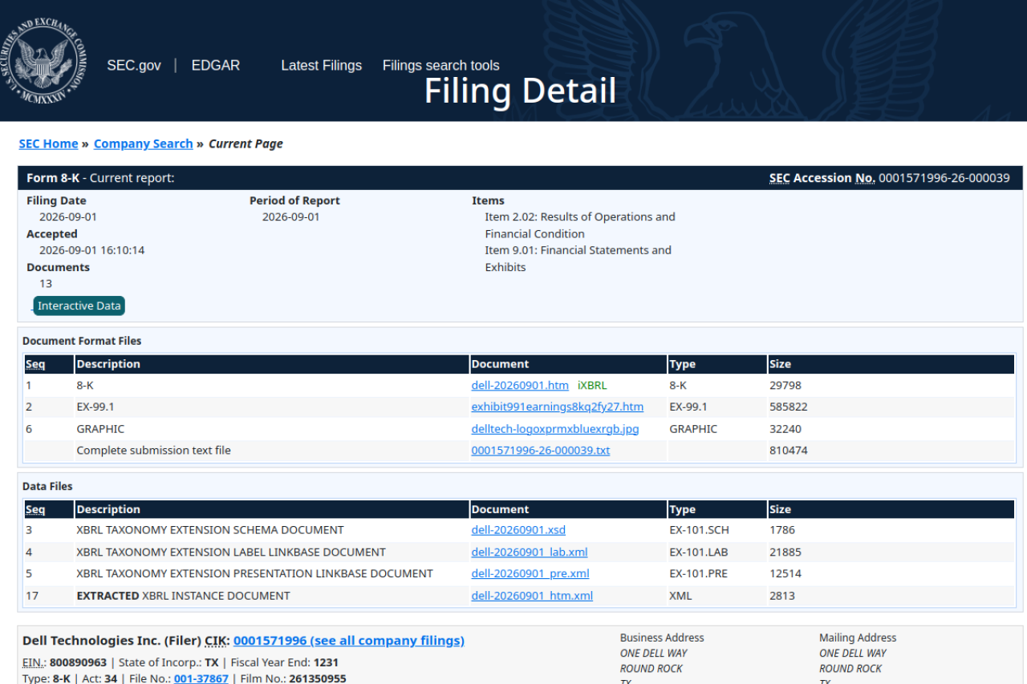Click the Business Address label
This screenshot has height=684, width=1027.
tap(662, 638)
